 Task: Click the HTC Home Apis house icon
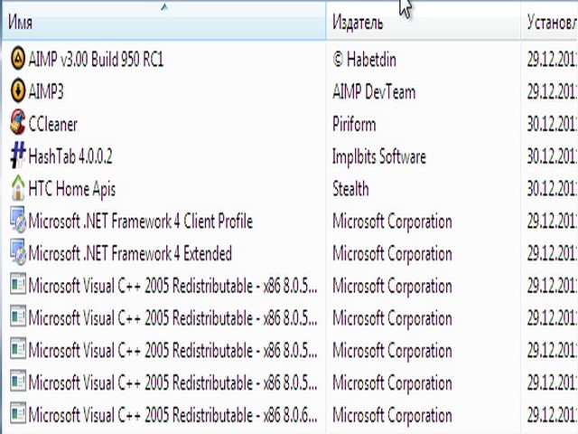[18, 187]
